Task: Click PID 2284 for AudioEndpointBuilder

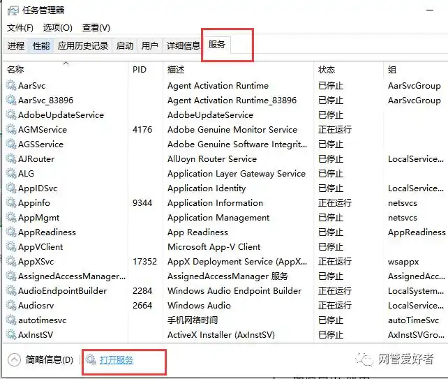Action: click(x=142, y=290)
